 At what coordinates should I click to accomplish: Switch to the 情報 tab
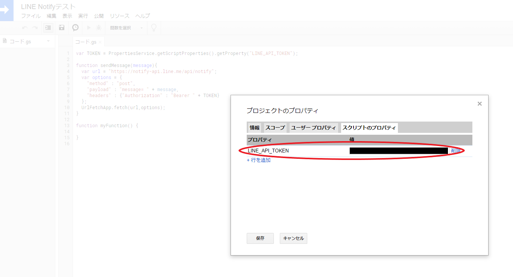[255, 128]
